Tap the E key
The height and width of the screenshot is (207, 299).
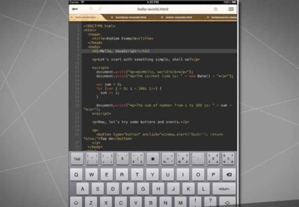pyautogui.click(x=107, y=175)
